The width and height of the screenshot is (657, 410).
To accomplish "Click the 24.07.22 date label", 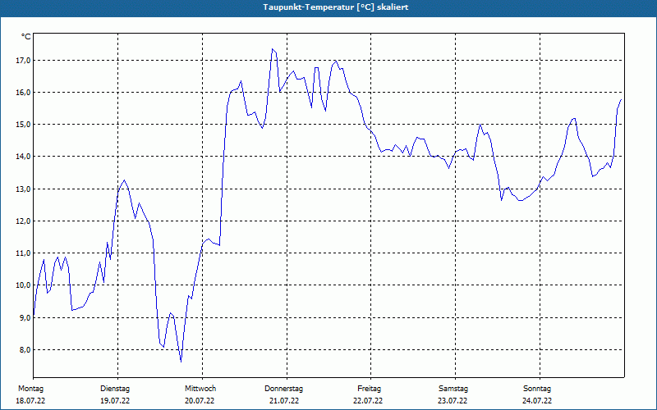I will 537,401.
